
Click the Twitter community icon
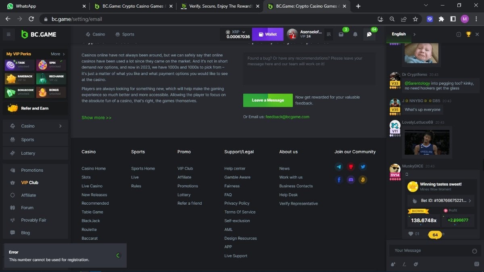pyautogui.click(x=363, y=166)
